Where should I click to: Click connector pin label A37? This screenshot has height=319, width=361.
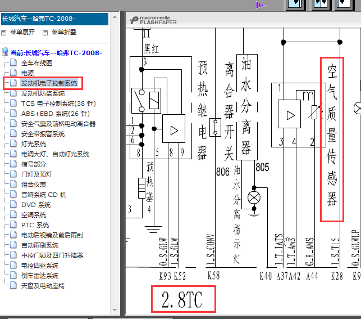[282, 276]
